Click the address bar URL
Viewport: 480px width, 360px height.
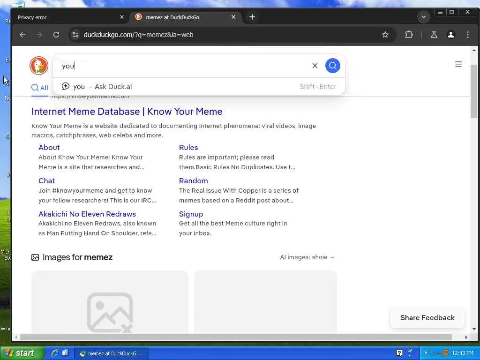[x=138, y=35]
